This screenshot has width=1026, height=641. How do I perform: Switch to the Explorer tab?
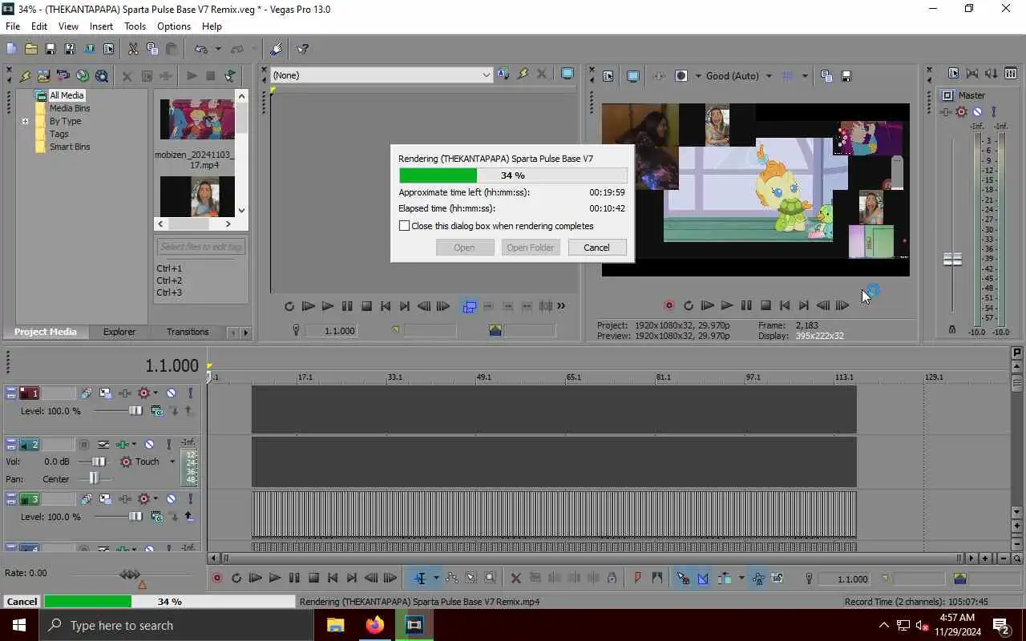tap(119, 332)
